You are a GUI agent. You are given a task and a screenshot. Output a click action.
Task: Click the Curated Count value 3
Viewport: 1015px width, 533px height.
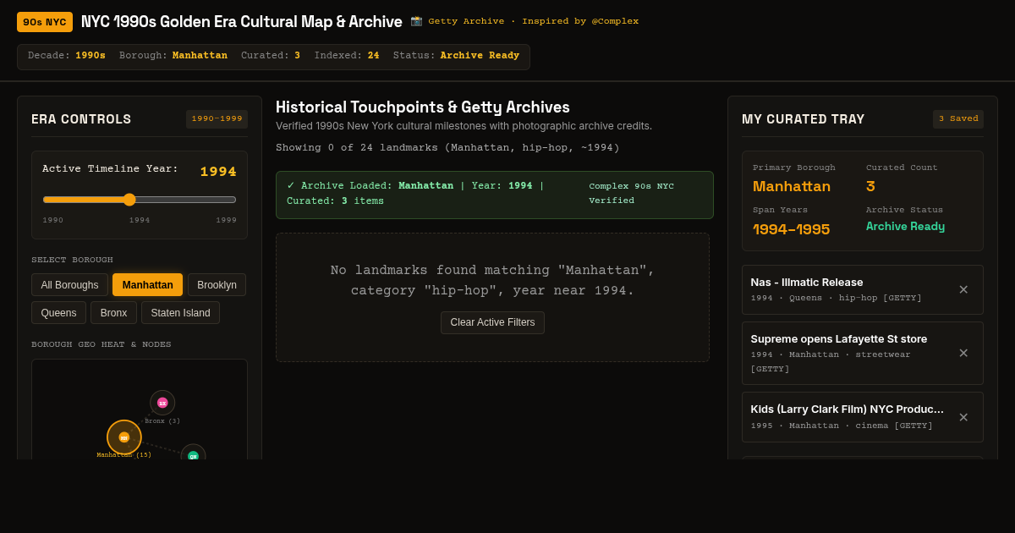coord(870,186)
